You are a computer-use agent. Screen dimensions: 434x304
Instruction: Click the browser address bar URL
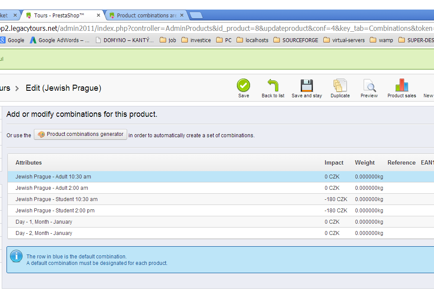click(217, 29)
